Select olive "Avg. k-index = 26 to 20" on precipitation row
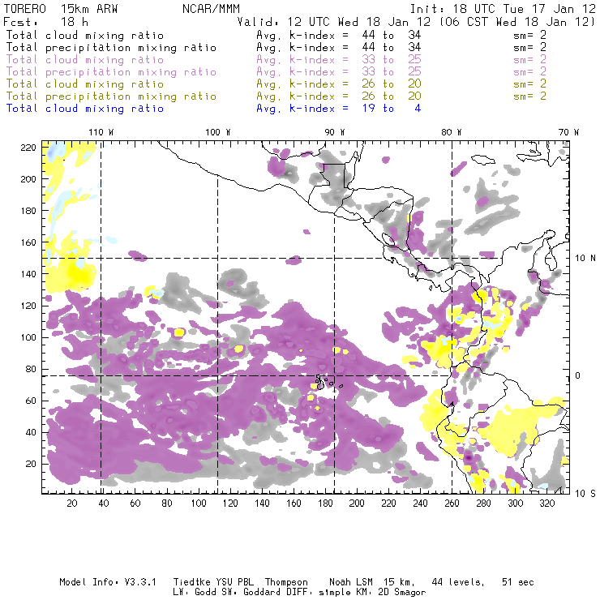Image resolution: width=600 pixels, height=600 pixels. pos(339,96)
